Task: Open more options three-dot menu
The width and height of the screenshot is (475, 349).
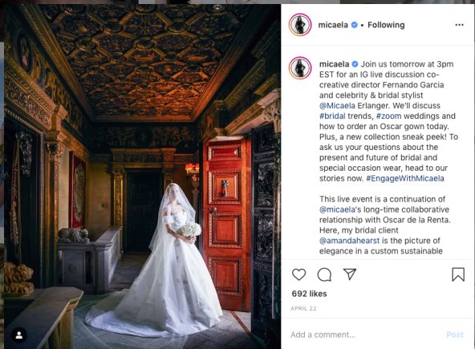Action: pyautogui.click(x=459, y=25)
